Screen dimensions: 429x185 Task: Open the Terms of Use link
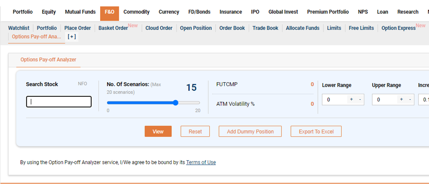(x=201, y=162)
